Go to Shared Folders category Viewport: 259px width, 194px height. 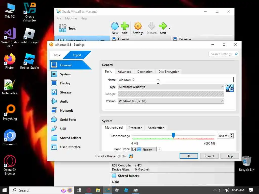click(x=70, y=138)
